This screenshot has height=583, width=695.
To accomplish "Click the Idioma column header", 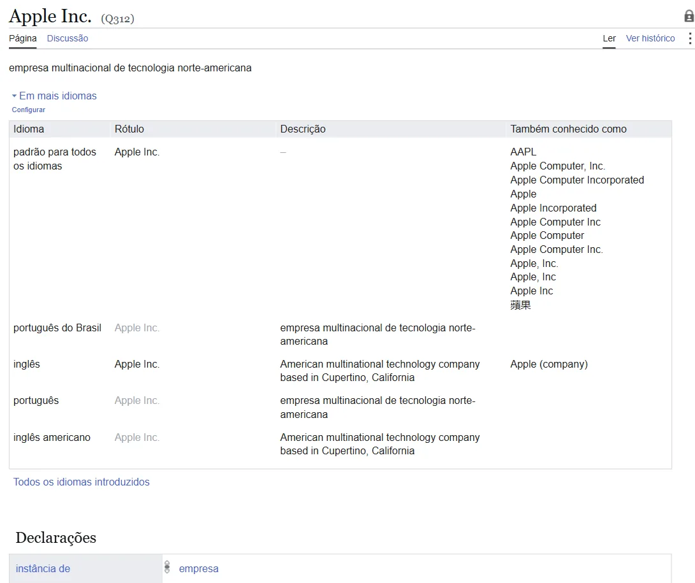I will point(29,129).
